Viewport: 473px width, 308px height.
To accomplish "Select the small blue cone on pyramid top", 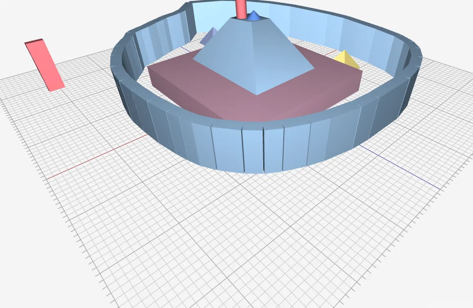I will point(255,16).
